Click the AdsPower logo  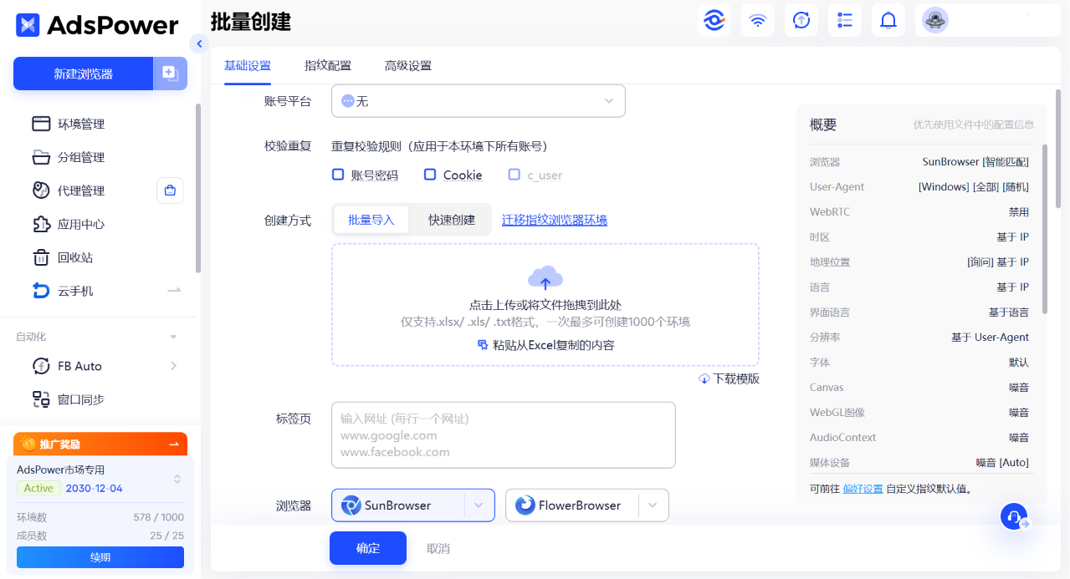(x=97, y=25)
